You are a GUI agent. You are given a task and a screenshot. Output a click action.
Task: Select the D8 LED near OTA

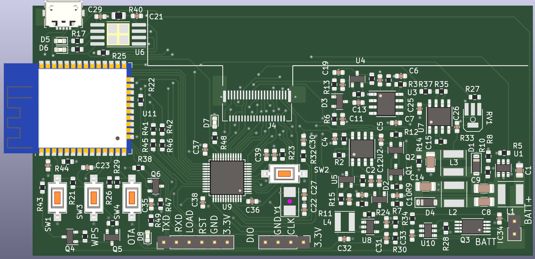(147, 237)
